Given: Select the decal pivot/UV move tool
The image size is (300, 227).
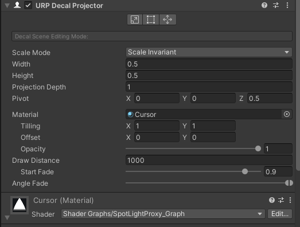Looking at the screenshot, I should 167,19.
